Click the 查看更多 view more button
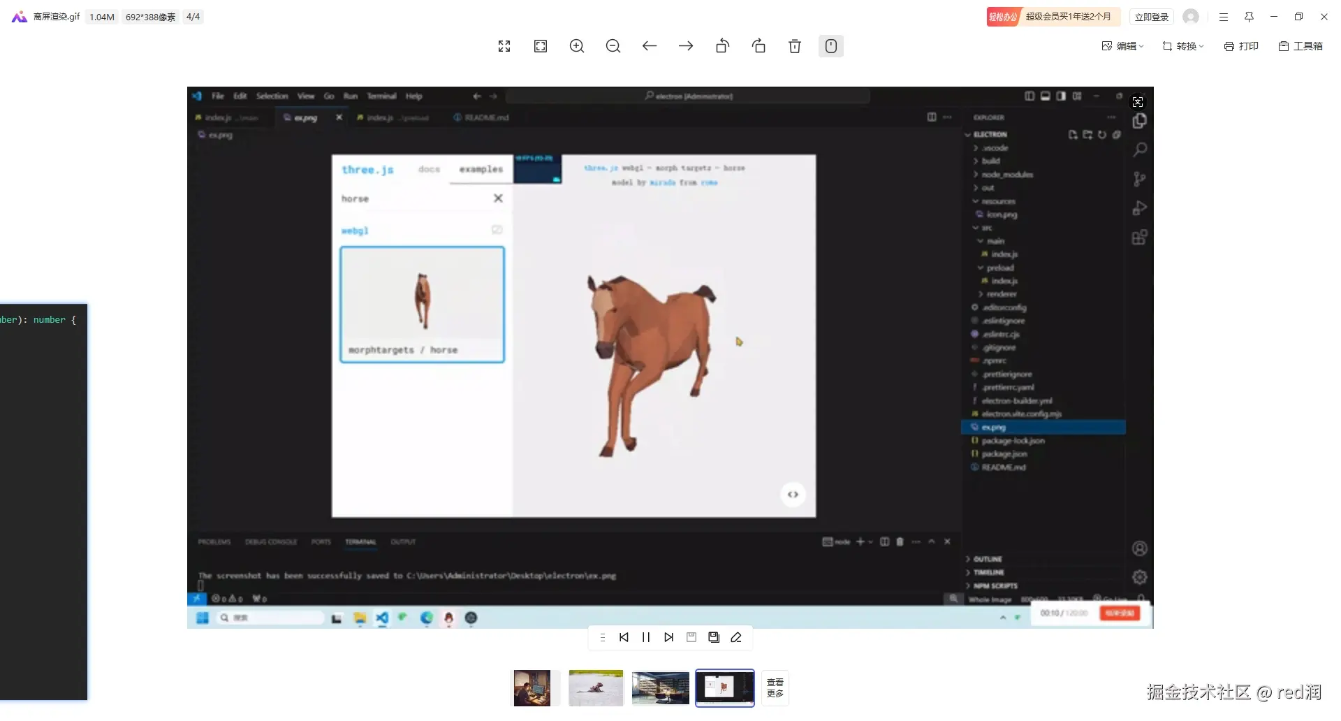Viewport: 1341px width, 721px height. [x=775, y=688]
